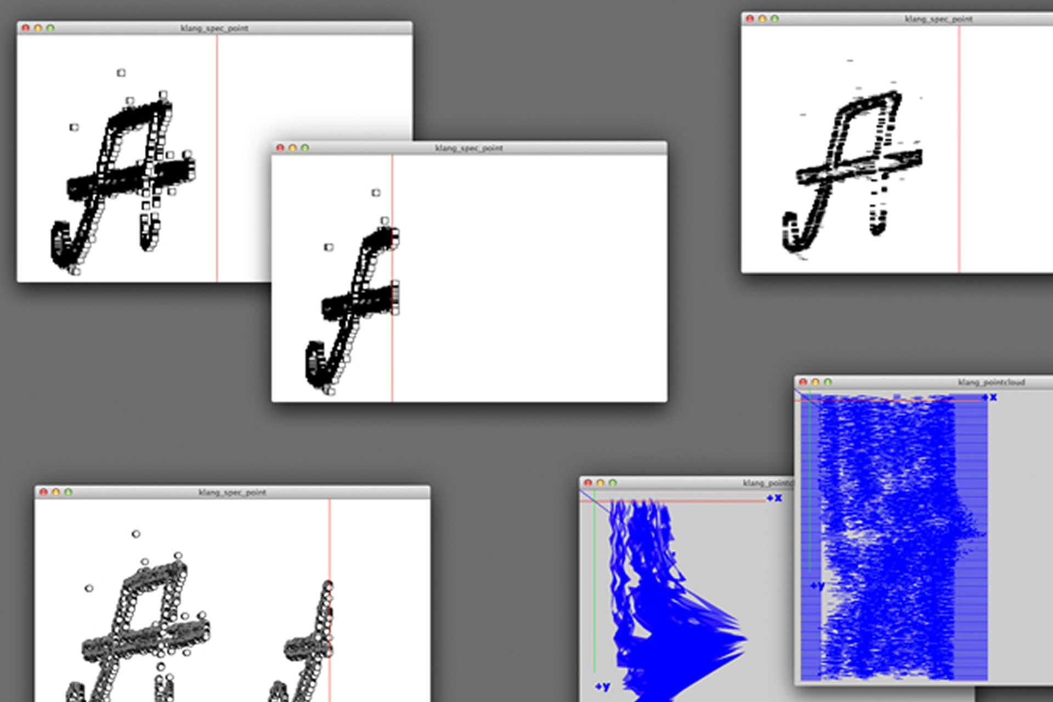Minimize the klang_pointcloud window with the dense blue block
1053x702 pixels.
[x=816, y=382]
